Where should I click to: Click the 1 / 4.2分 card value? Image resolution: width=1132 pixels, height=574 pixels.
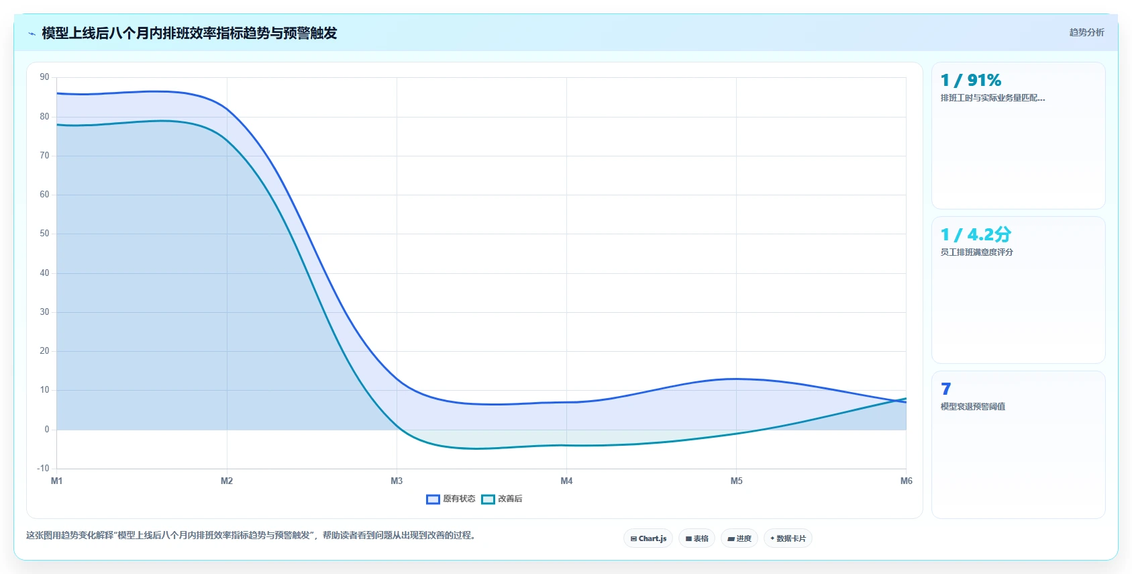tap(976, 235)
